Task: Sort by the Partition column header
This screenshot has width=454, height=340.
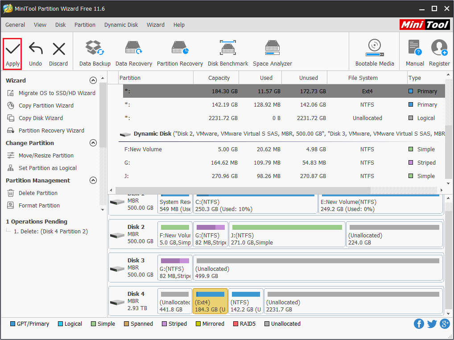Action: click(156, 78)
